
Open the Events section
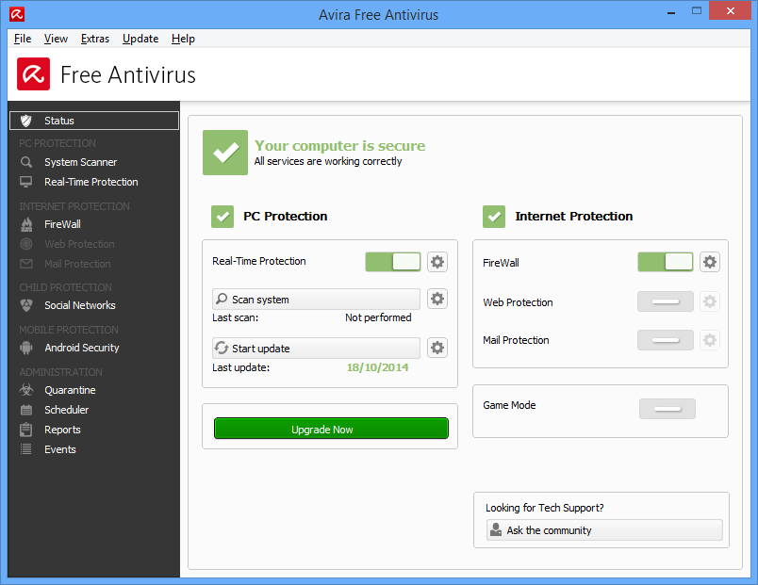click(59, 449)
